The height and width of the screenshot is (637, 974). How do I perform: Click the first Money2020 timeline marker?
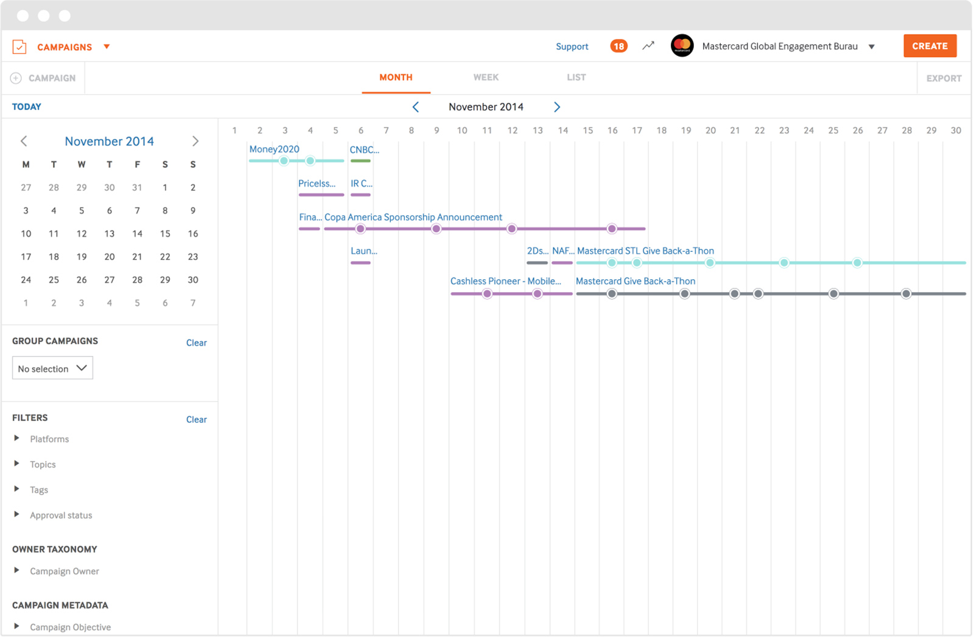[284, 161]
